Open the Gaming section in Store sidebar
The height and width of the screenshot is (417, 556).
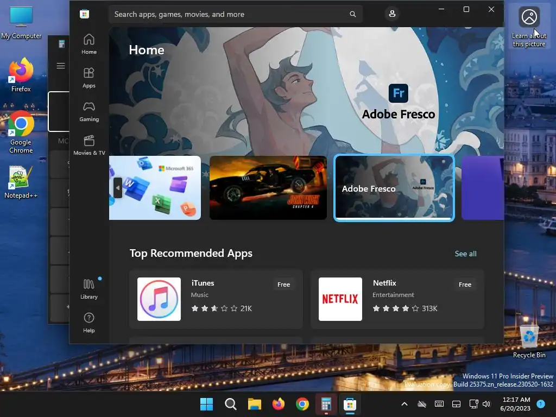(89, 111)
